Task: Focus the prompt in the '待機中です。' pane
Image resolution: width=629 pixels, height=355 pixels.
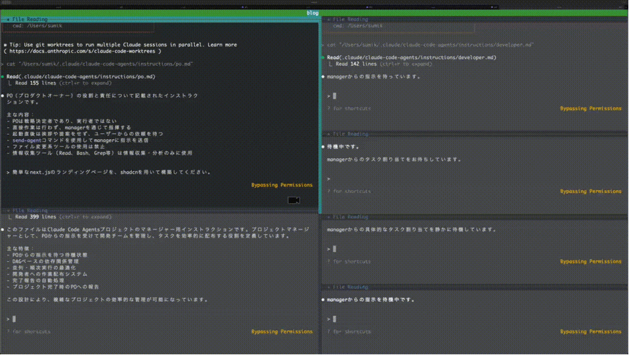Action: coord(328,179)
